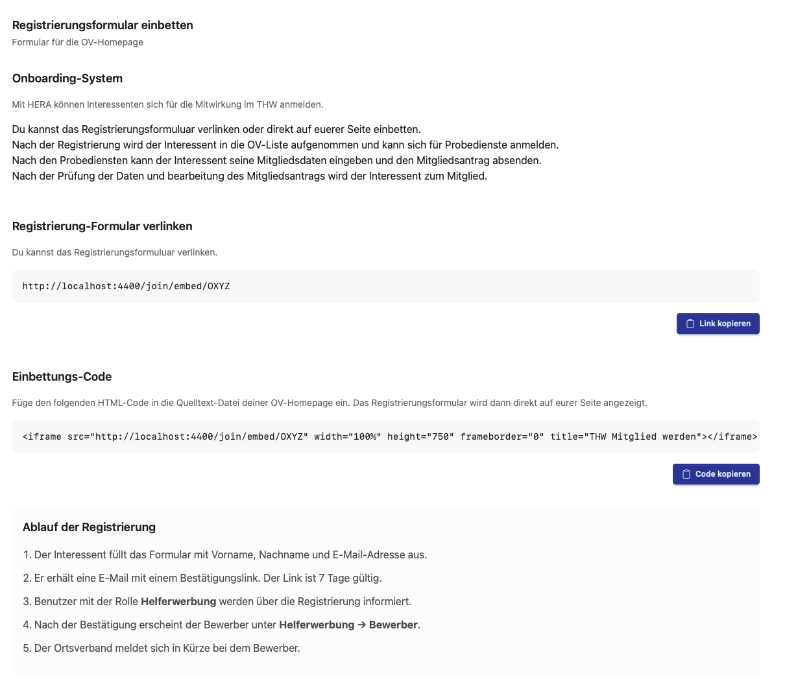Image resolution: width=785 pixels, height=679 pixels.
Task: Click the localhost join/embed URL code box
Action: pos(385,286)
